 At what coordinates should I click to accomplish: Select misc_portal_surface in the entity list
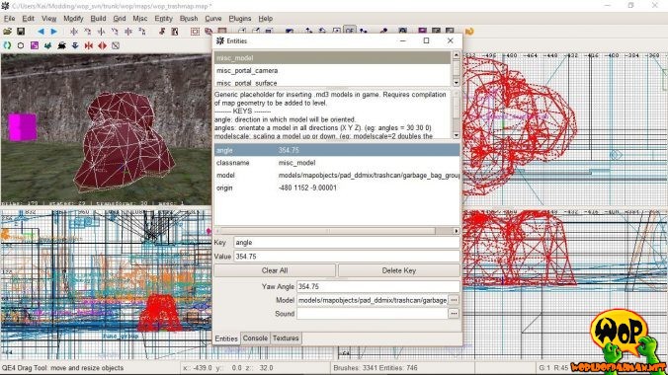[x=332, y=82]
